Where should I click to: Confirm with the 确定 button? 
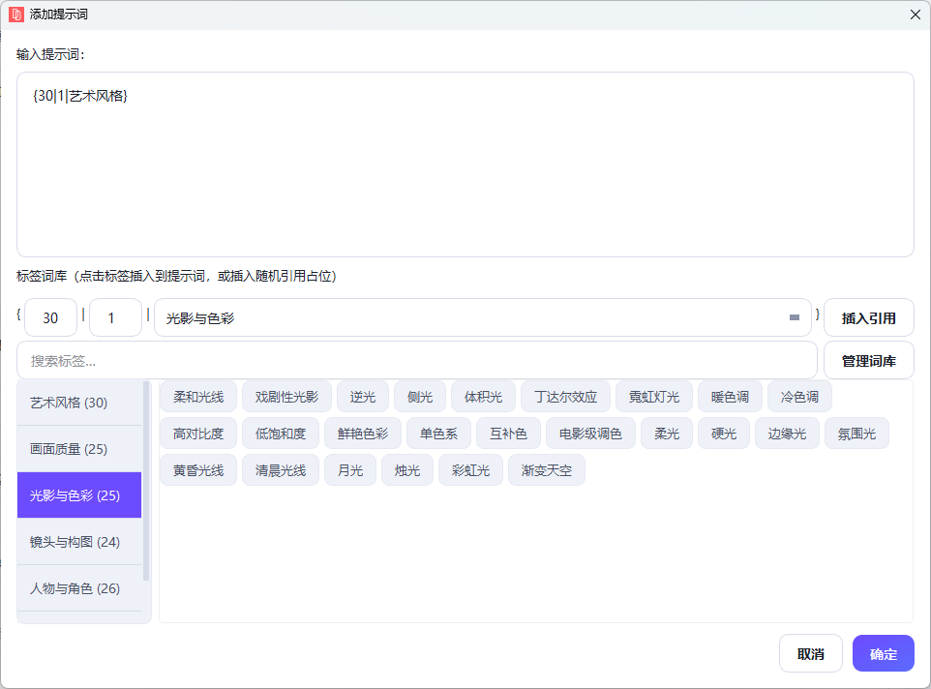pos(883,653)
